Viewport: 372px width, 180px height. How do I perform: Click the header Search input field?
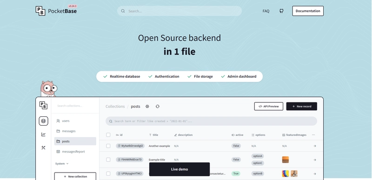pyautogui.click(x=179, y=11)
